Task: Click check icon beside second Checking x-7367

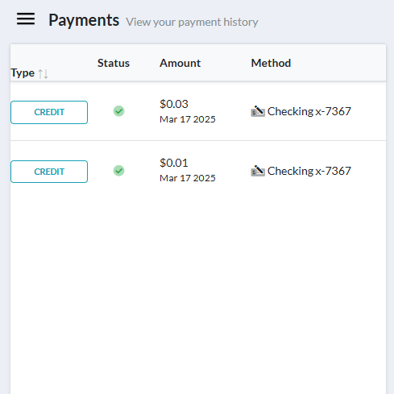Action: click(x=258, y=171)
